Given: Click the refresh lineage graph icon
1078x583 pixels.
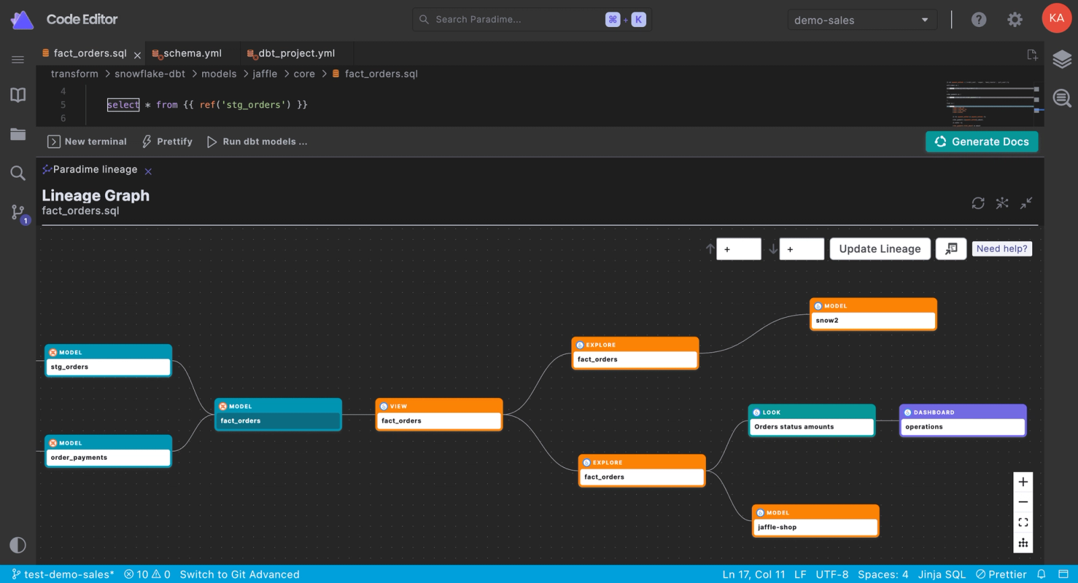Looking at the screenshot, I should coord(978,203).
